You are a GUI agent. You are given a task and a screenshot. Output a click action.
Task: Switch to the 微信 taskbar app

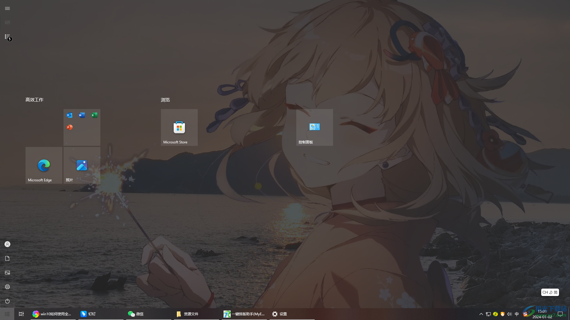pyautogui.click(x=149, y=314)
